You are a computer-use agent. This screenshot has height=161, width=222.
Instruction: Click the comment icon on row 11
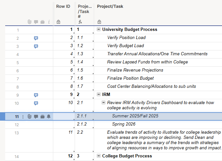[x=36, y=116]
